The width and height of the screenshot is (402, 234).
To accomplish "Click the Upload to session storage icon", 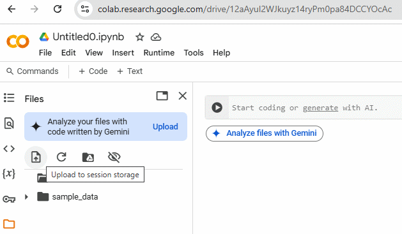I will tap(36, 157).
